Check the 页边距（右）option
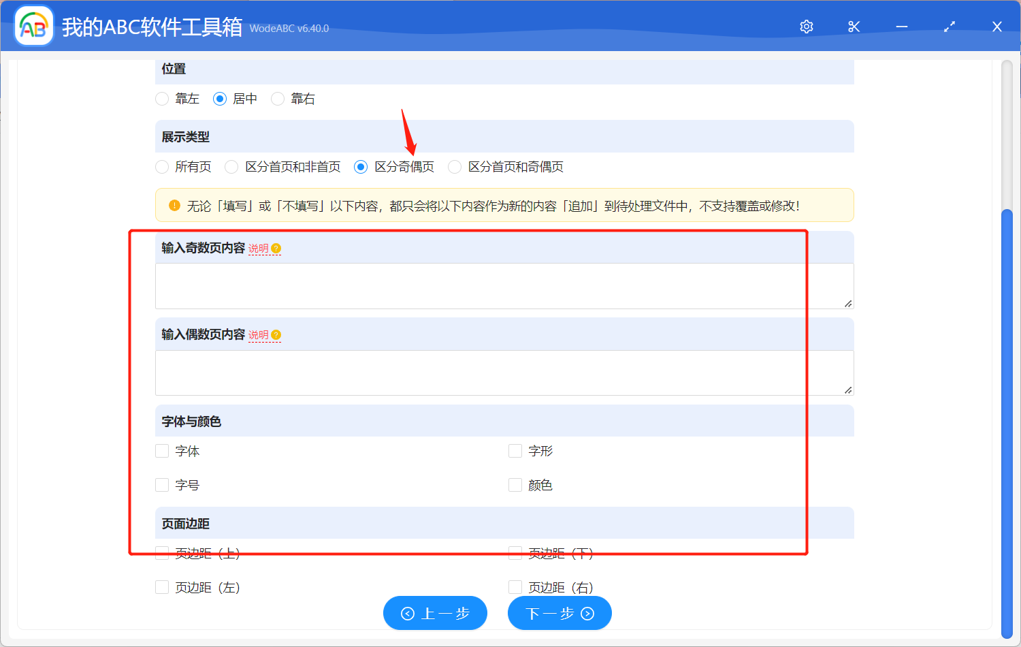The height and width of the screenshot is (647, 1021). point(515,587)
